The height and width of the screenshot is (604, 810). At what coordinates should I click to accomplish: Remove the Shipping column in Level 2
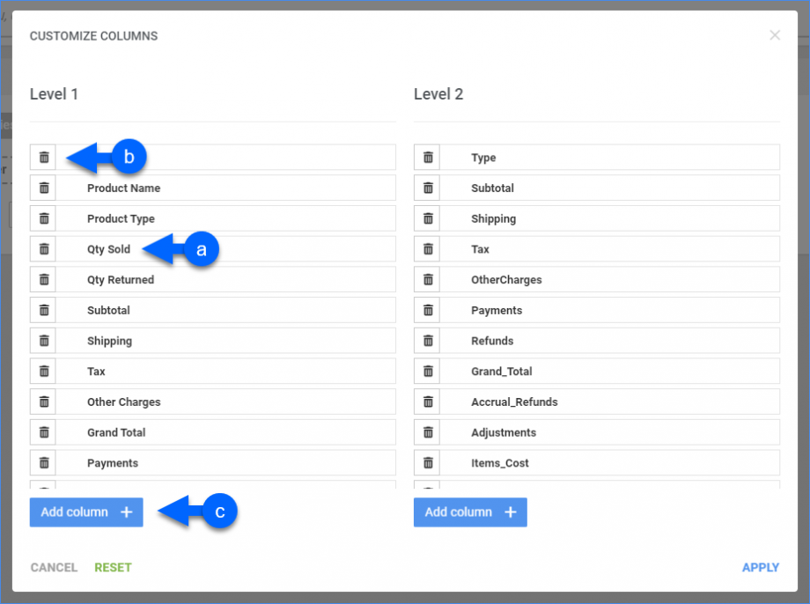428,218
